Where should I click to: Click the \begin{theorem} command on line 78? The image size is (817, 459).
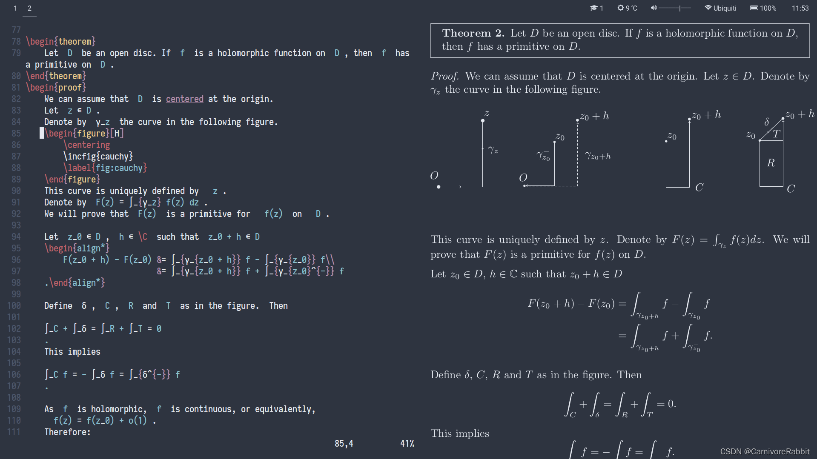[x=60, y=41]
